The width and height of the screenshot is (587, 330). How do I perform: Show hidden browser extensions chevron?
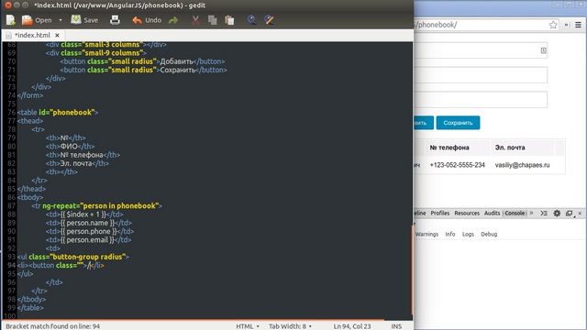pyautogui.click(x=567, y=25)
